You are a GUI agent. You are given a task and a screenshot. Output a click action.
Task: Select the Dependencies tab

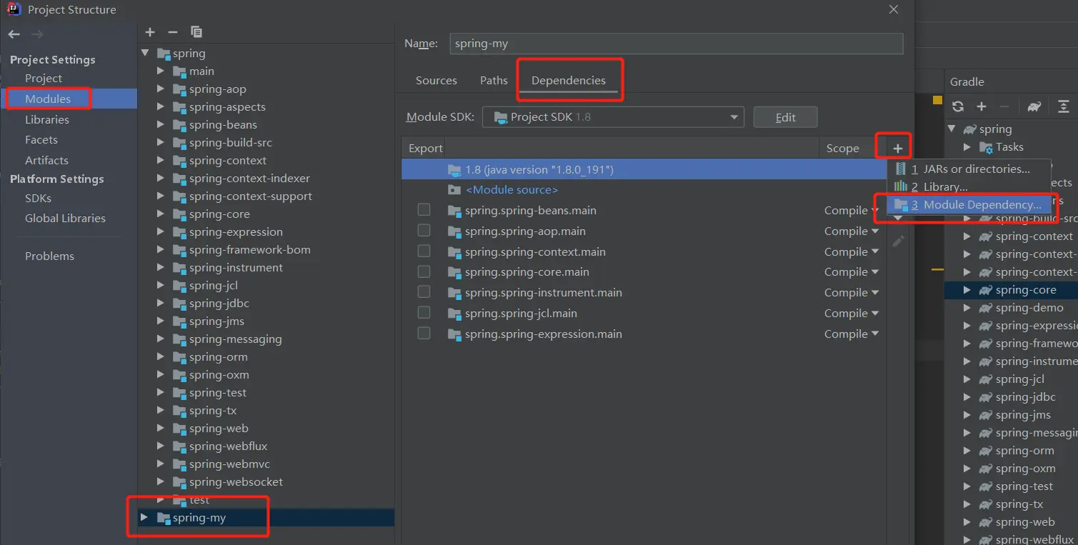pyautogui.click(x=569, y=81)
